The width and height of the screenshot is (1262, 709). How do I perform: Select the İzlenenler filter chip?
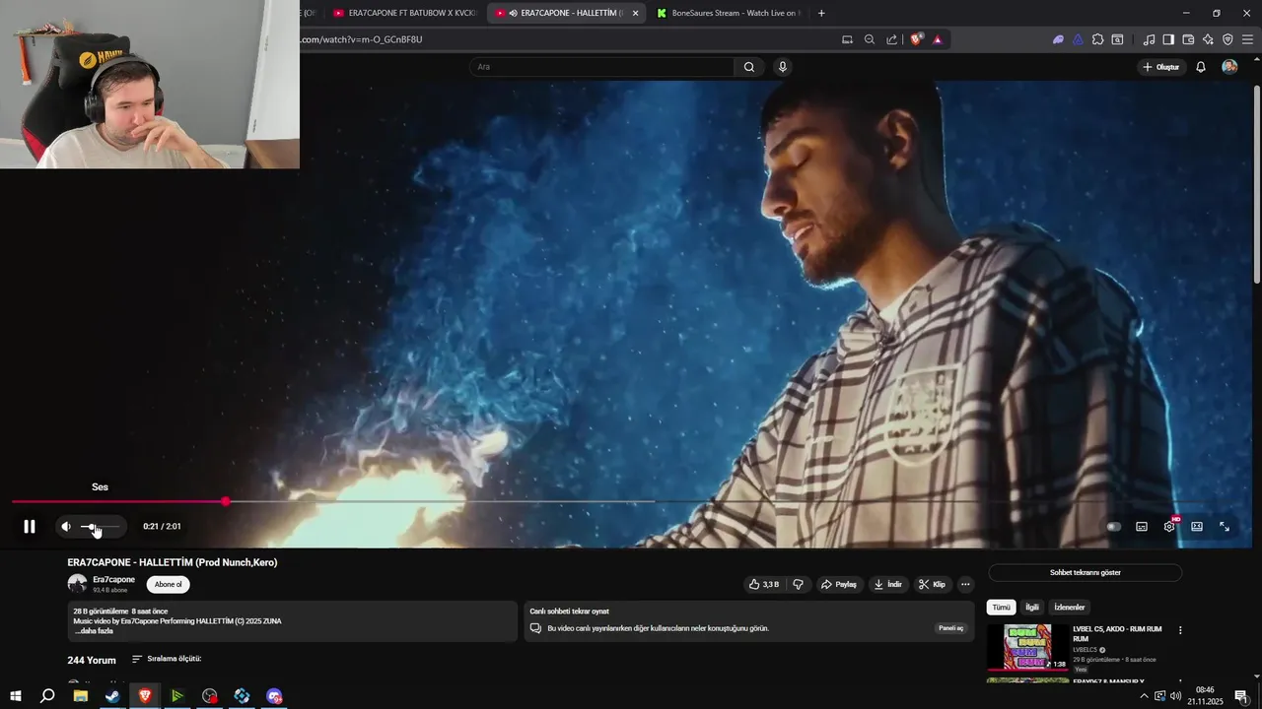1070,608
